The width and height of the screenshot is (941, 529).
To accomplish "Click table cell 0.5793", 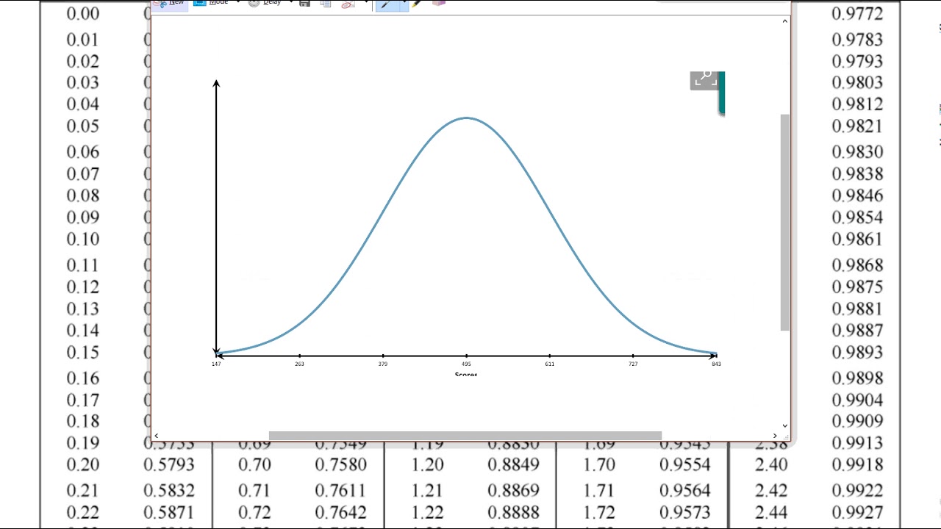I will (x=169, y=465).
